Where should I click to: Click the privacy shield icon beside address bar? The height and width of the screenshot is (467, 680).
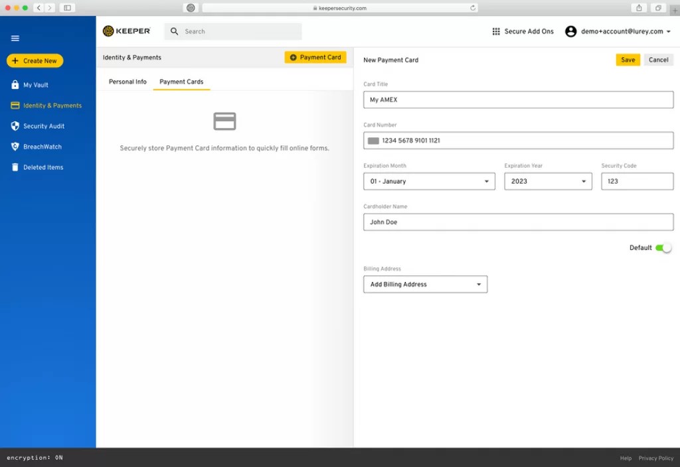pos(191,8)
